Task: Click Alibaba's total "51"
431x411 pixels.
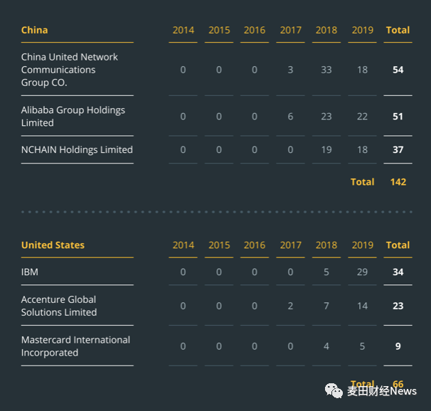Action: click(x=398, y=117)
